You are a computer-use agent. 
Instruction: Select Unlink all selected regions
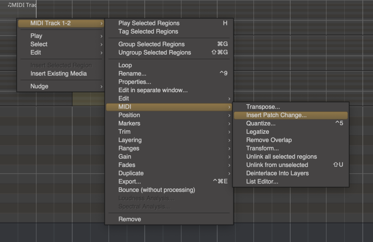tap(291, 157)
